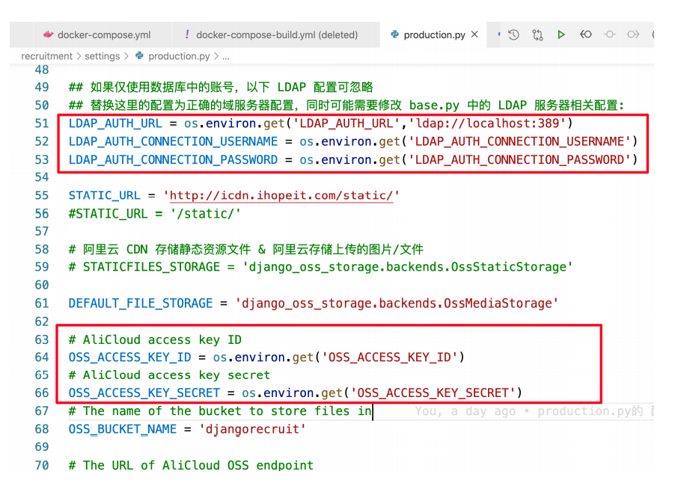Click the whale icon on docker-compose.yml tab
675x504 pixels.
[x=49, y=34]
